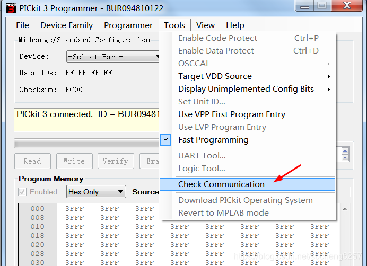Maximize the PICkit 3 Programmer window

point(322,6)
